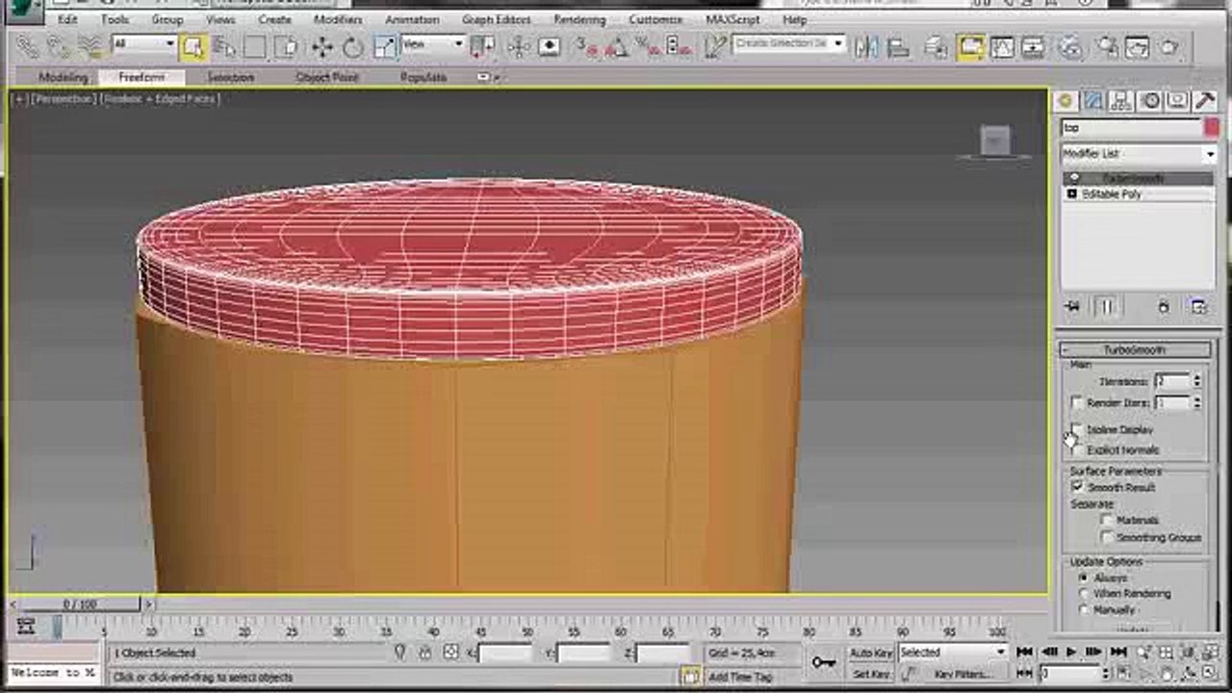1232x693 pixels.
Task: Open the View reference coordinate dropdown
Action: pyautogui.click(x=432, y=43)
